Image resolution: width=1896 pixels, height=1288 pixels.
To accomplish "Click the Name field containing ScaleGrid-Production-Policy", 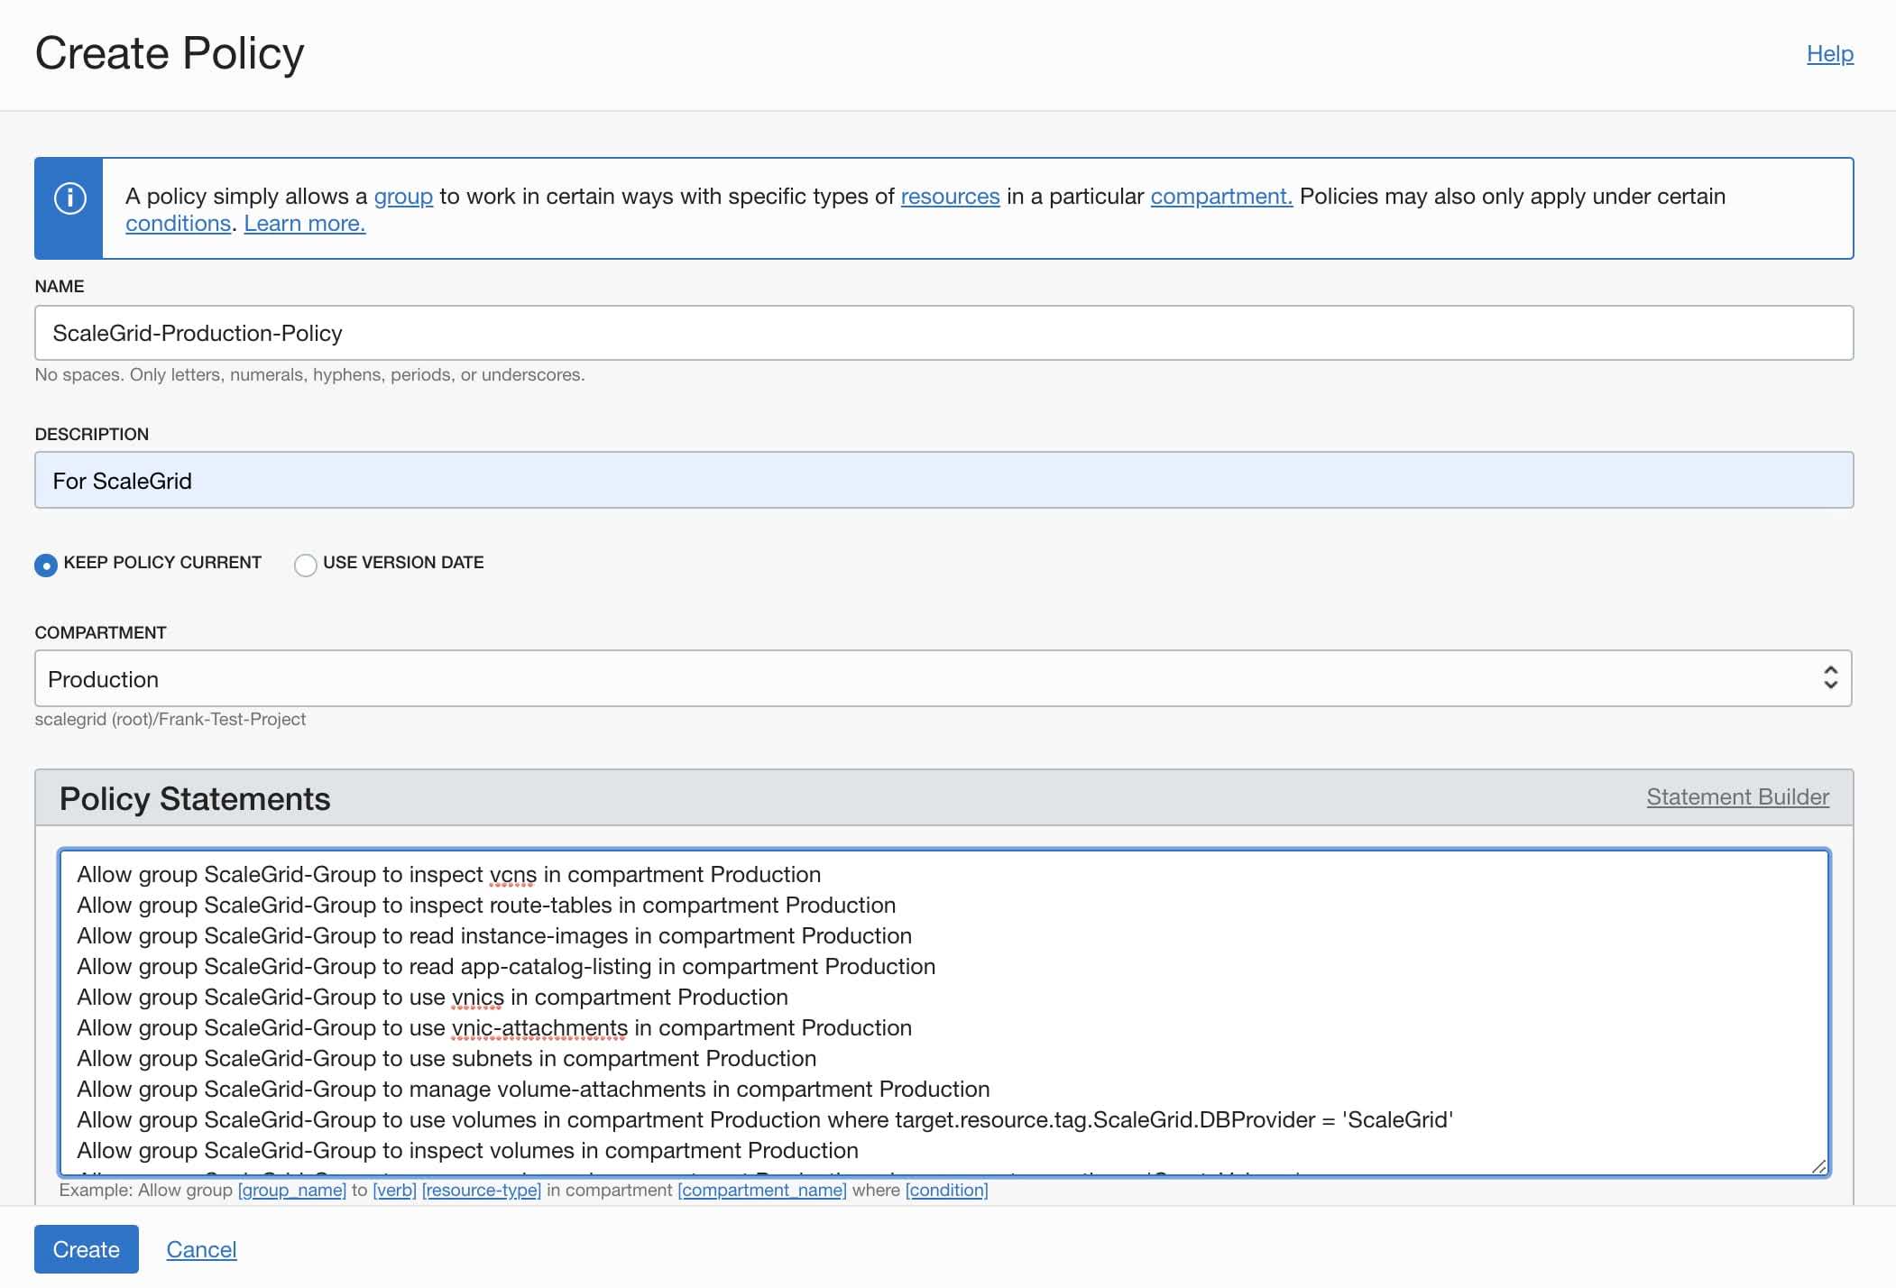I will 943,333.
